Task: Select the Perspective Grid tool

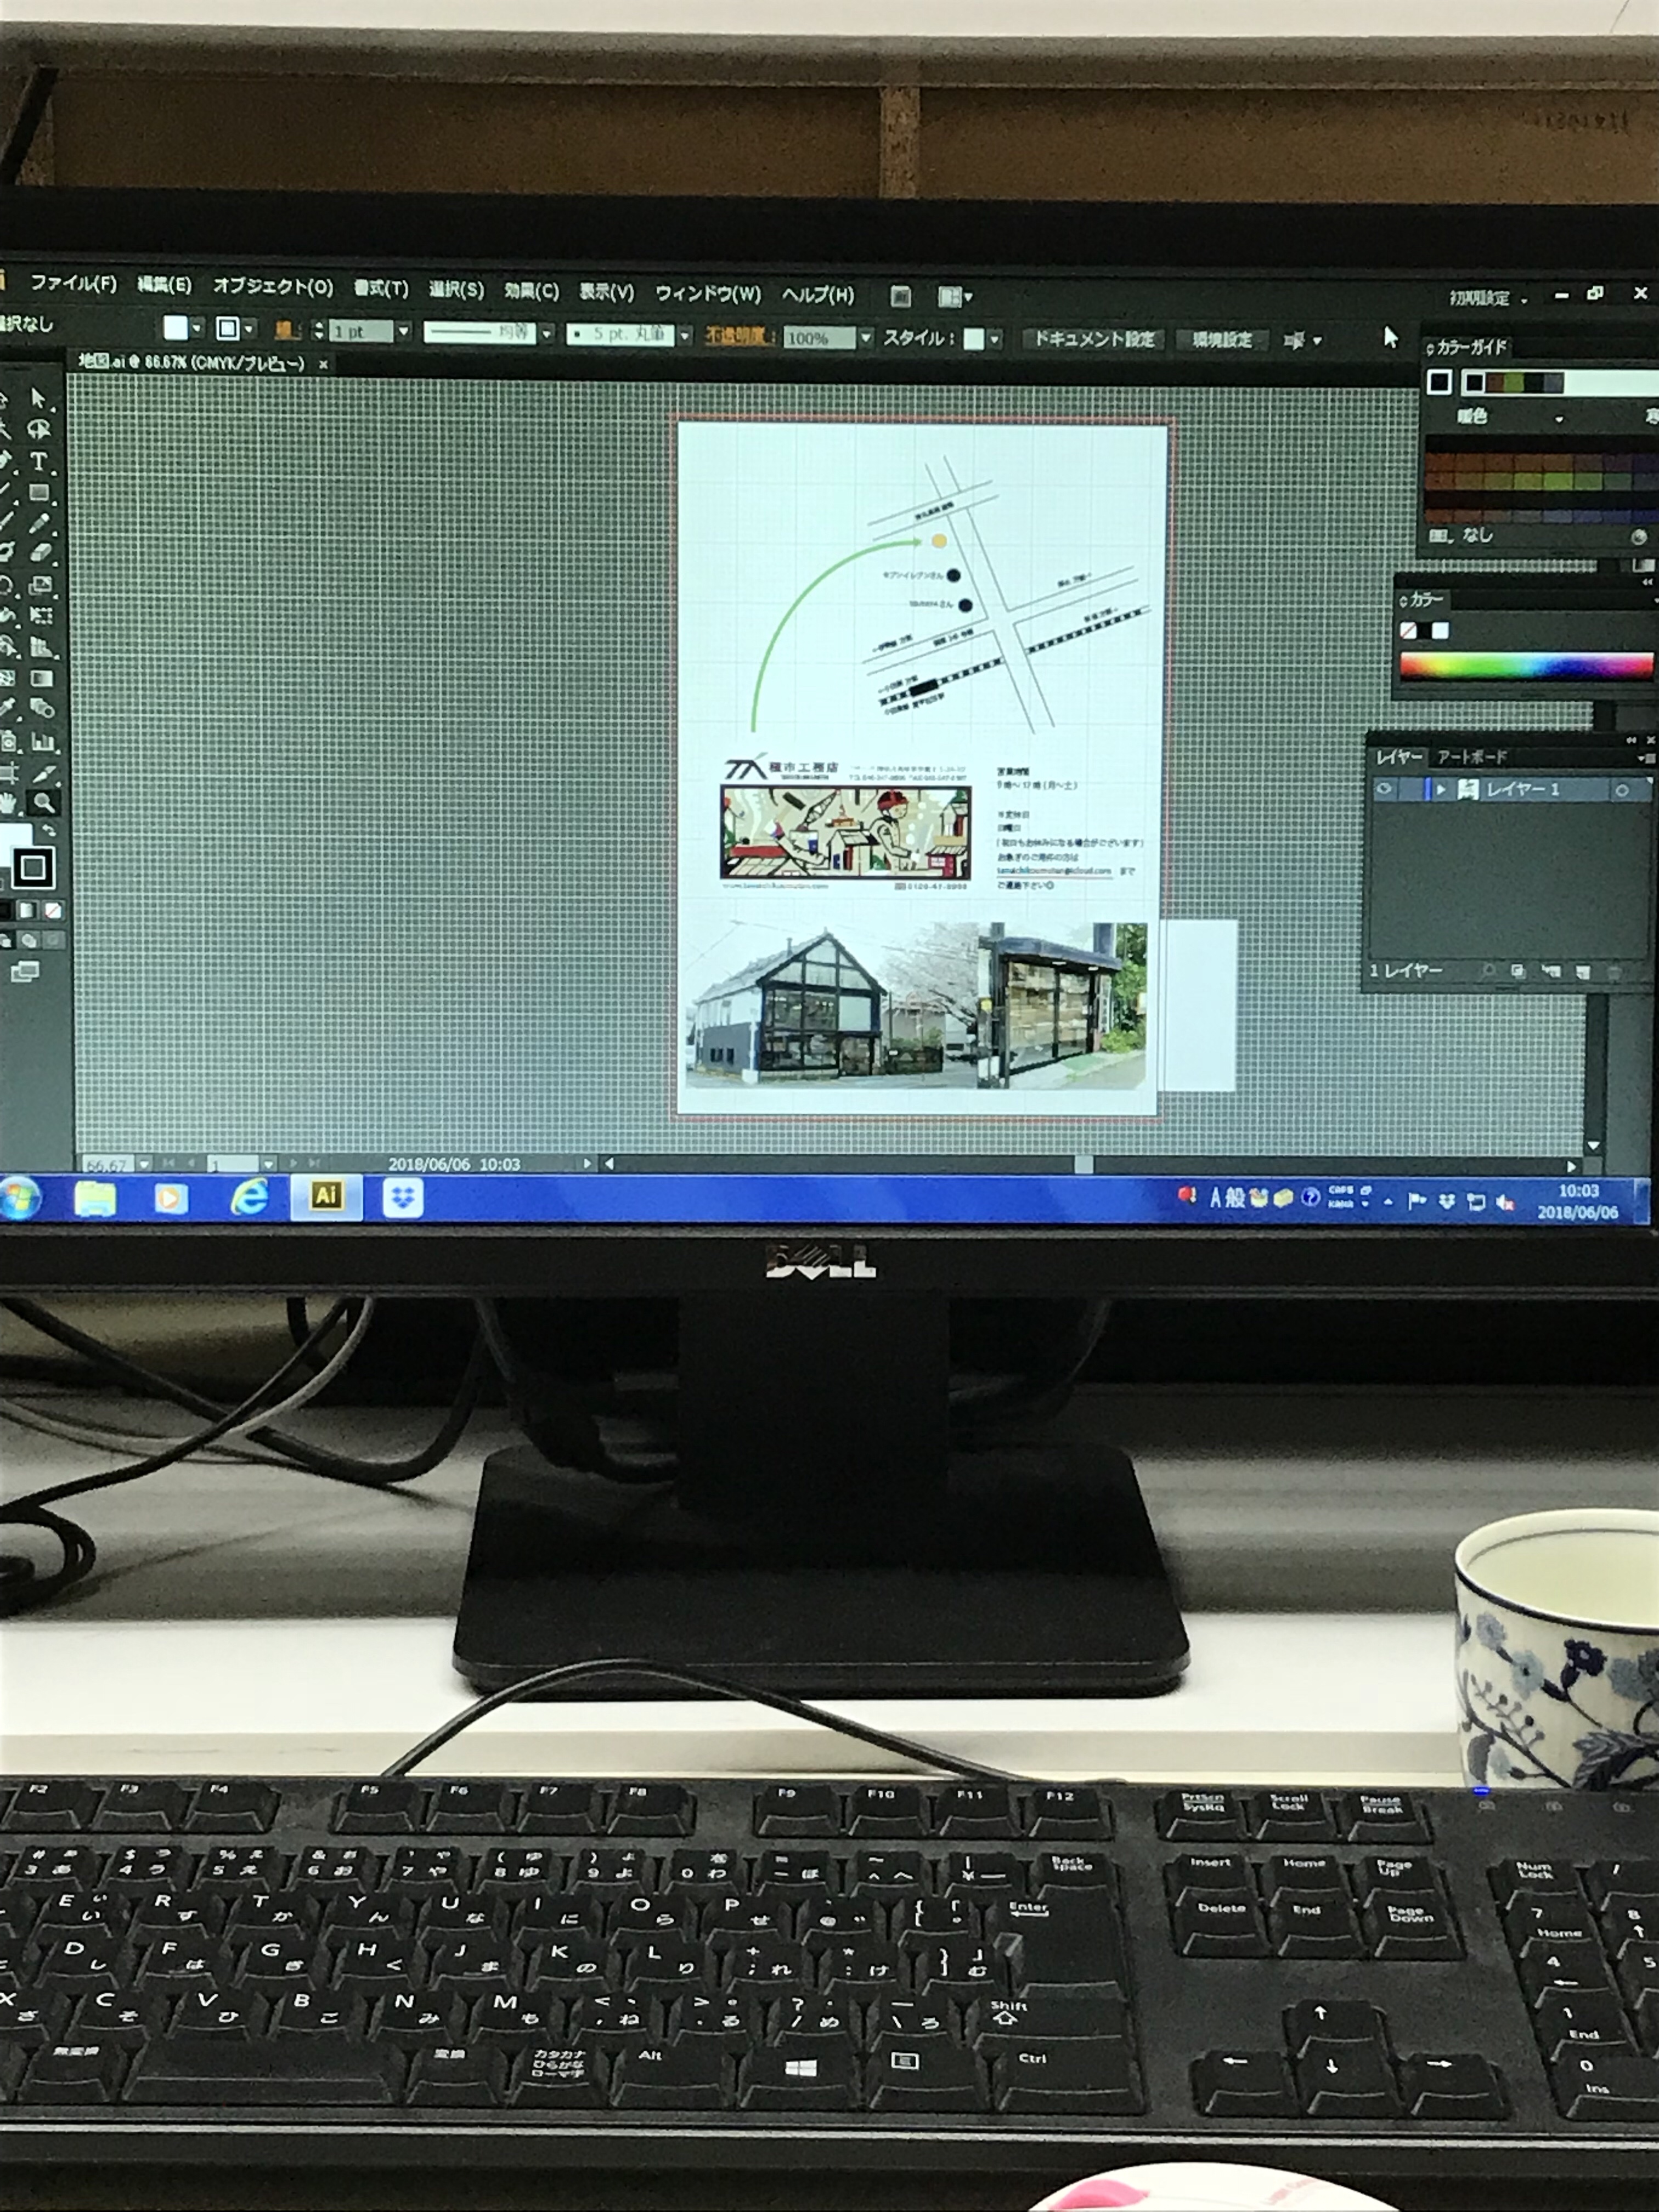Action: [x=41, y=646]
